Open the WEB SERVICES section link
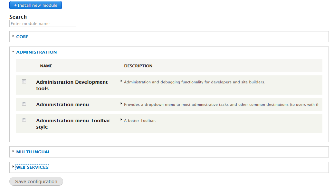Screen dimensions: 334x187 32,167
